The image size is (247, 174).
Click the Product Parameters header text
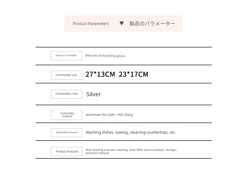click(91, 24)
